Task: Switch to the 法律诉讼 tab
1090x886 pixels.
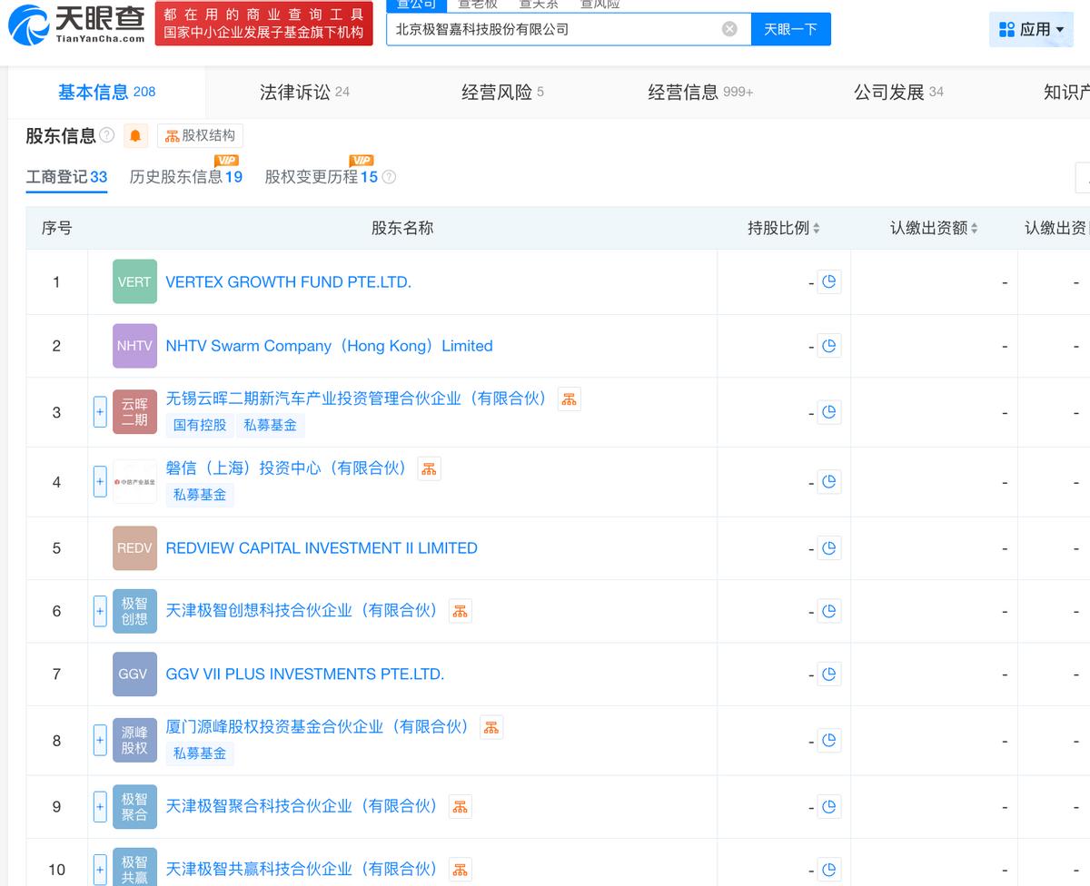Action: click(x=304, y=92)
